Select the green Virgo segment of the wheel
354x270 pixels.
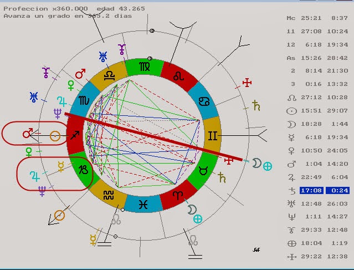(x=143, y=66)
